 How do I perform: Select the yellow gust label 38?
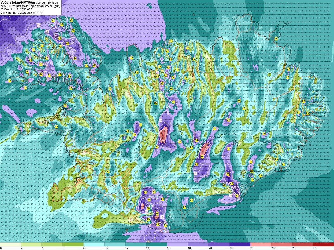tap(157, 214)
